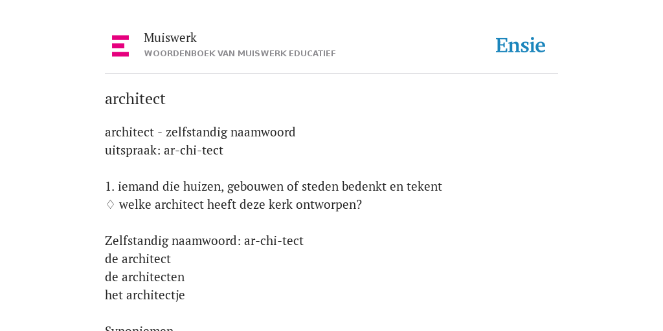663x331 pixels.
Task: Click the line 'Zelfstandig naamwoord: ar-chi-tect'
Action: point(204,241)
